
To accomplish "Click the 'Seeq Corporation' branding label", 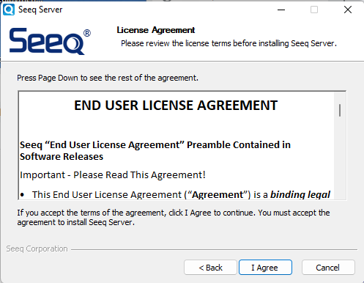I will pos(37,249).
